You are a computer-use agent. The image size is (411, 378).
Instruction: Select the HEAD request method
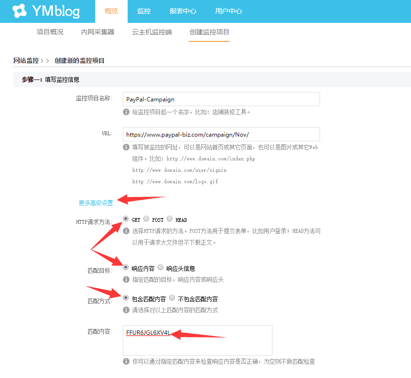pyautogui.click(x=170, y=219)
